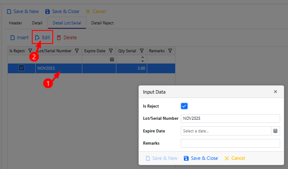Open filter for Remarks column
288x169 pixels.
point(170,51)
